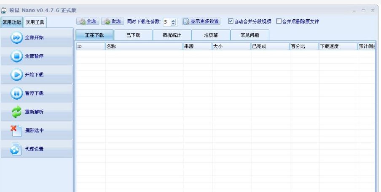Click the 删除选中 delete file icon
The image size is (381, 192).
[16, 130]
